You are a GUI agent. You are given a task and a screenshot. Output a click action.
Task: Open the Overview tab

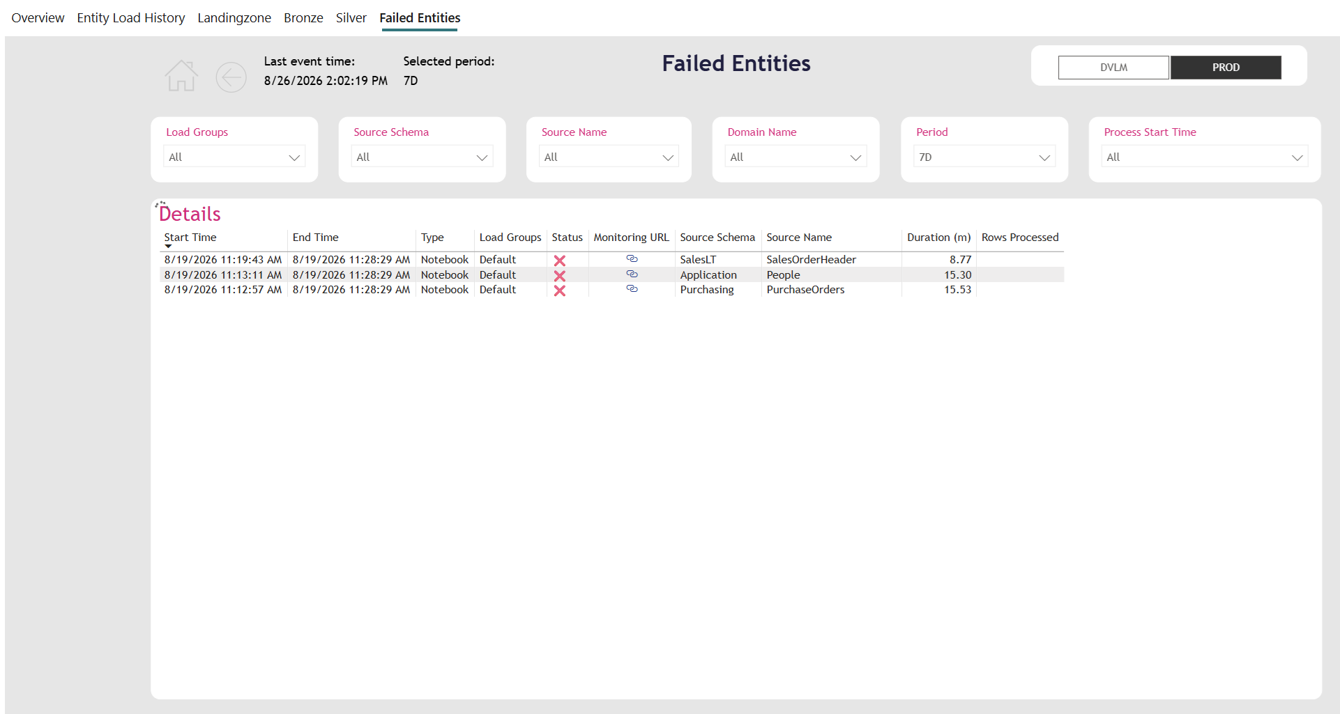(x=38, y=18)
